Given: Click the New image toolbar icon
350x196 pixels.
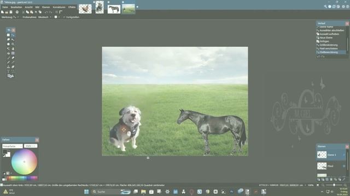Looking at the screenshot, I should (x=2, y=12).
